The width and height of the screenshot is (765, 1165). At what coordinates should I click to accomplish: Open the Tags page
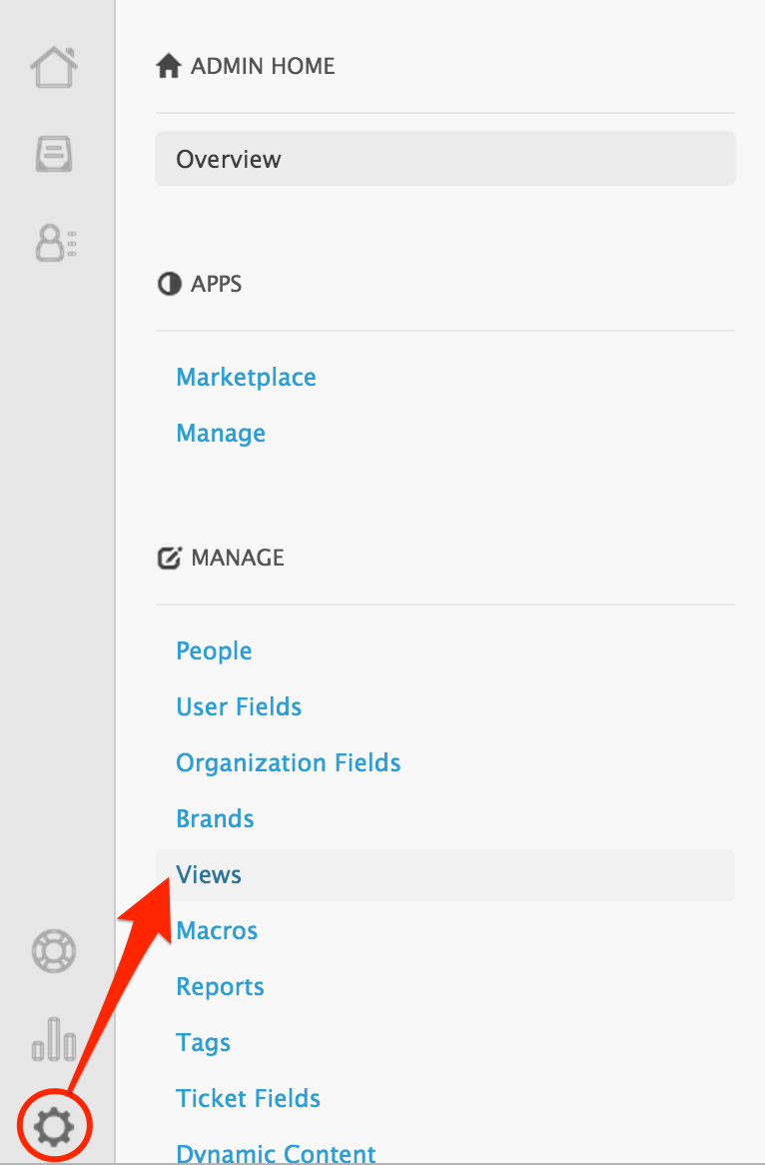(x=203, y=1042)
